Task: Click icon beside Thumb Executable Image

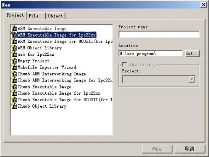Action: click(14, 87)
